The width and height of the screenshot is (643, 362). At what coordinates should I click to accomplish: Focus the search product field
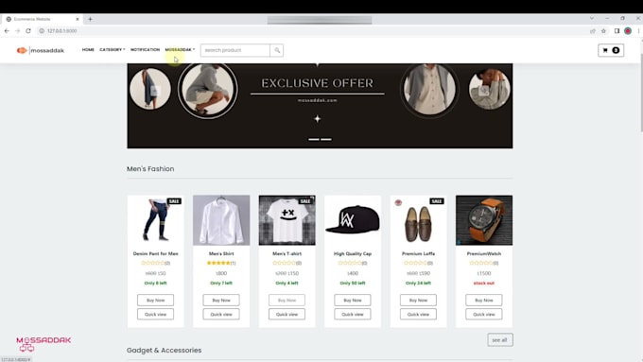coord(235,50)
